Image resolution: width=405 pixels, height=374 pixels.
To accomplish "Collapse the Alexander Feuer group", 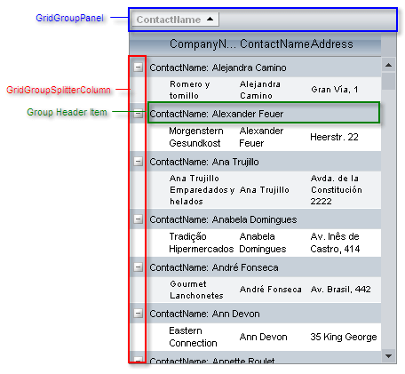I will point(138,114).
